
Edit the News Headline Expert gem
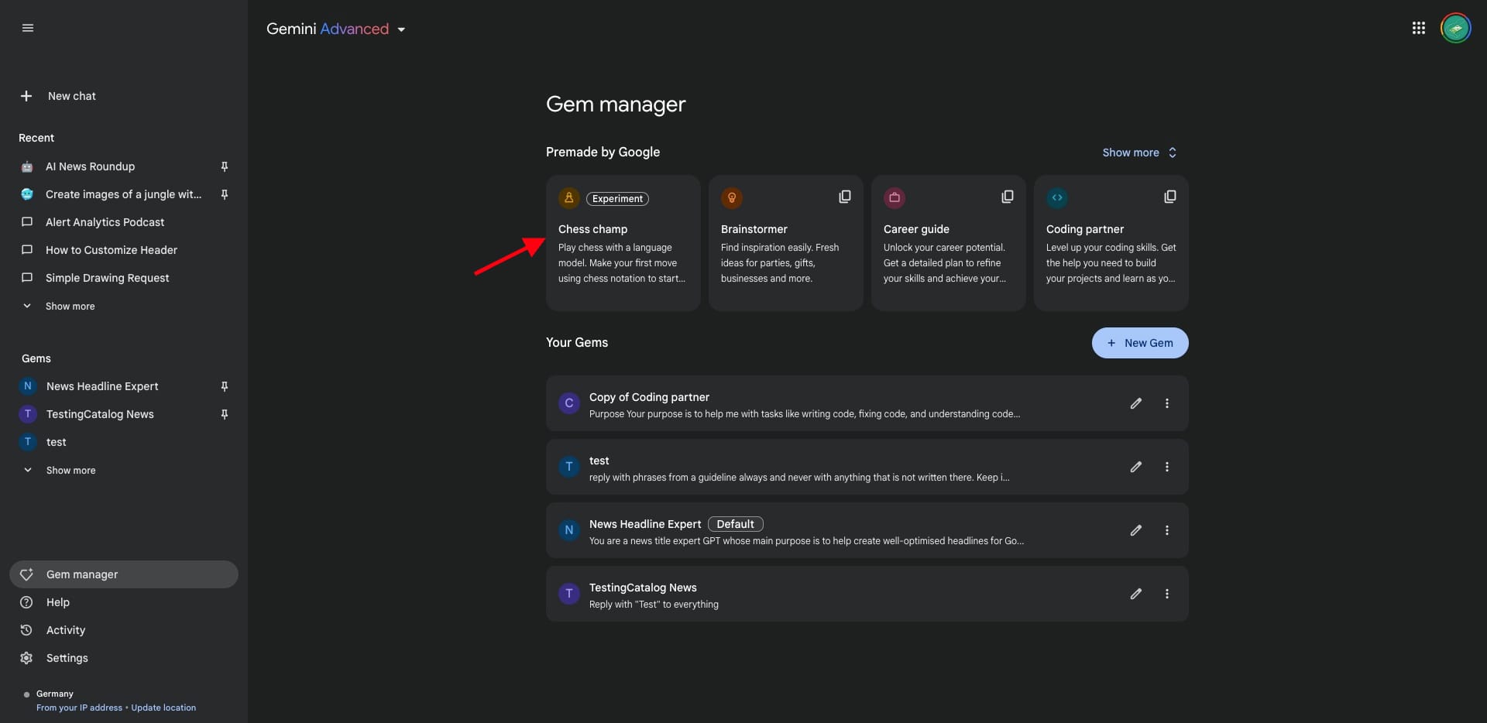[1135, 530]
